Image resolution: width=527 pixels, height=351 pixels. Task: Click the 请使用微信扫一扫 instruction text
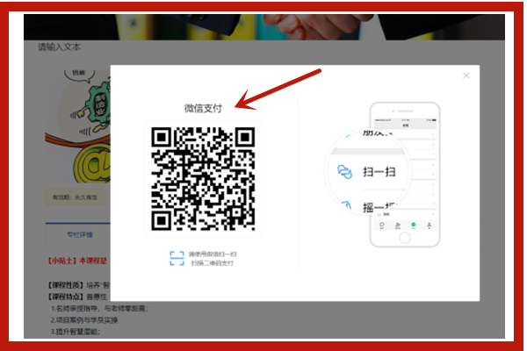(213, 254)
